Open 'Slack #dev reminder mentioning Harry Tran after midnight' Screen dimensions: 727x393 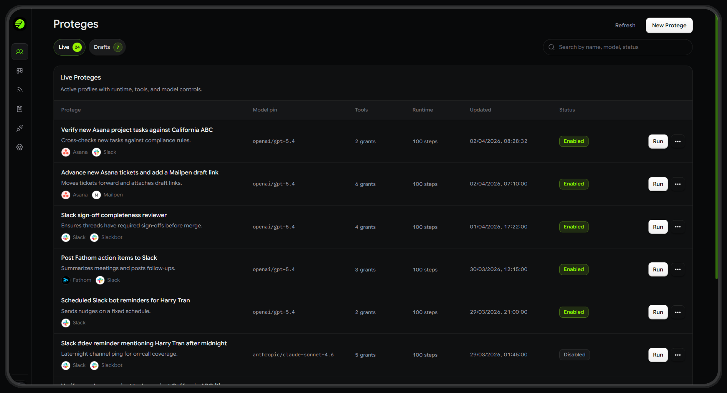point(144,343)
